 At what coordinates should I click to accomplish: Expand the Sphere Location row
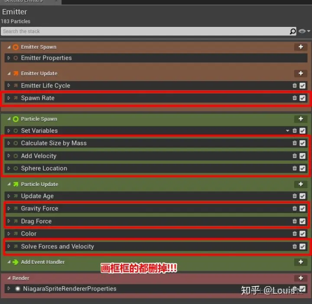coord(9,168)
